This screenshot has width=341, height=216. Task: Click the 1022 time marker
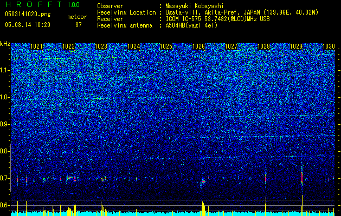point(68,46)
